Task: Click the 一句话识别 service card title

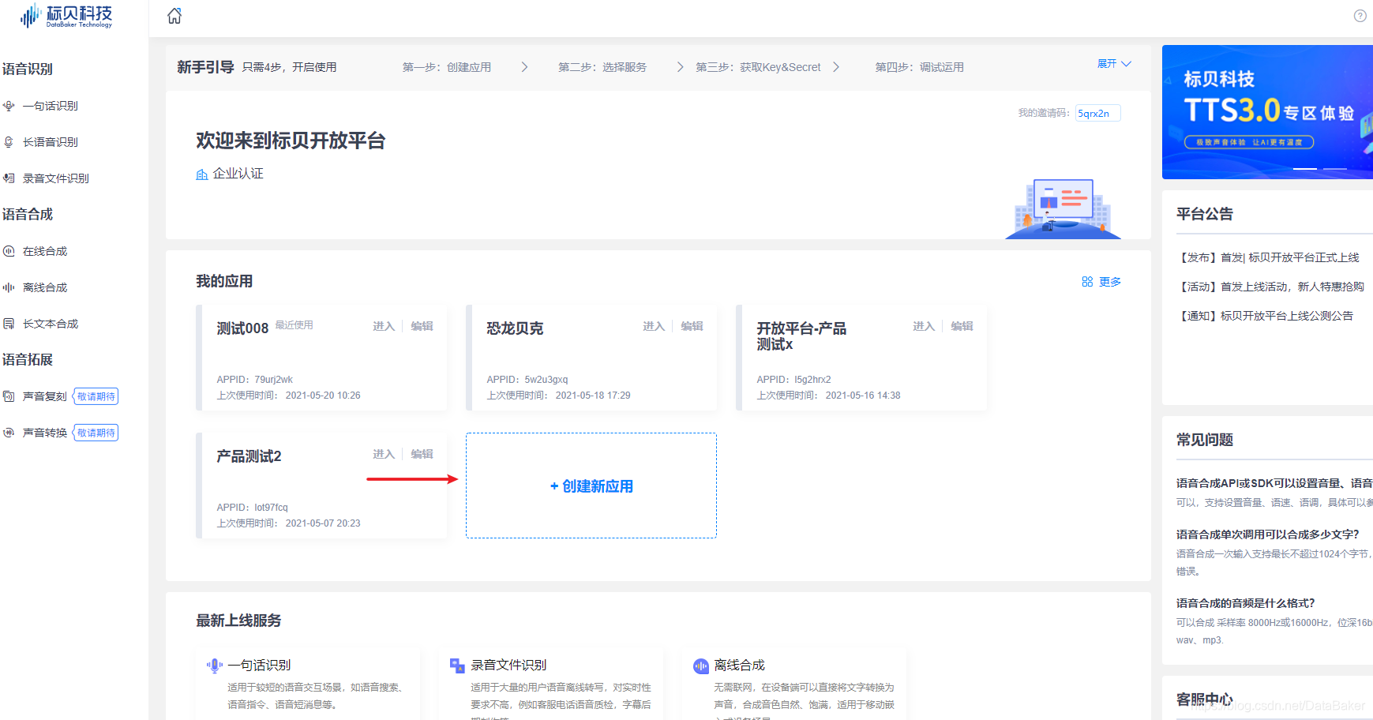Action: (x=259, y=666)
